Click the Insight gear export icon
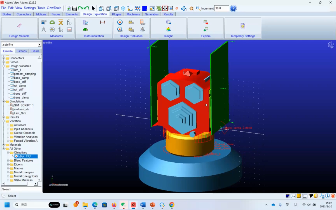336x210 pixels. point(168,22)
